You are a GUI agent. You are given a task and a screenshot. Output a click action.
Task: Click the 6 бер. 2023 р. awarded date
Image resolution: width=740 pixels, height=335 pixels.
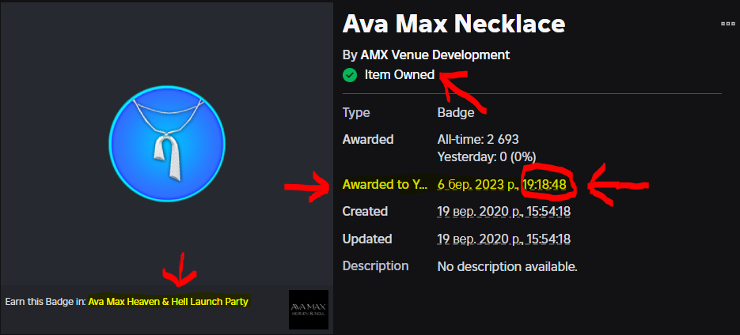[x=477, y=185]
